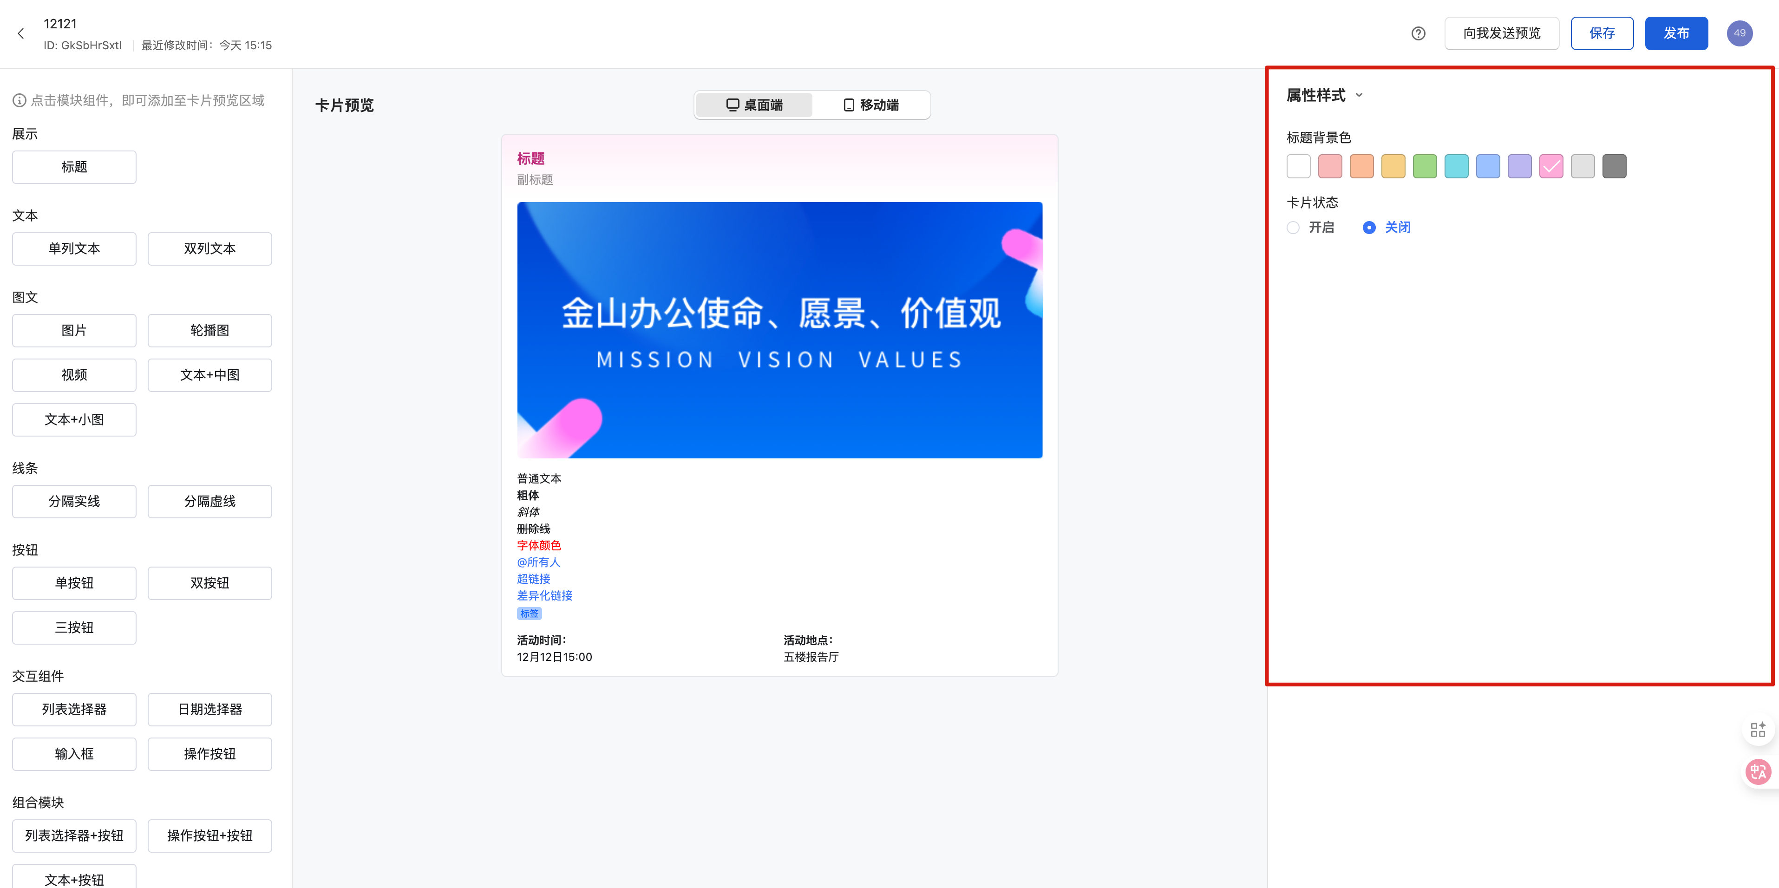The height and width of the screenshot is (888, 1779).
Task: Add a 双按钮 double button component
Action: 209,582
